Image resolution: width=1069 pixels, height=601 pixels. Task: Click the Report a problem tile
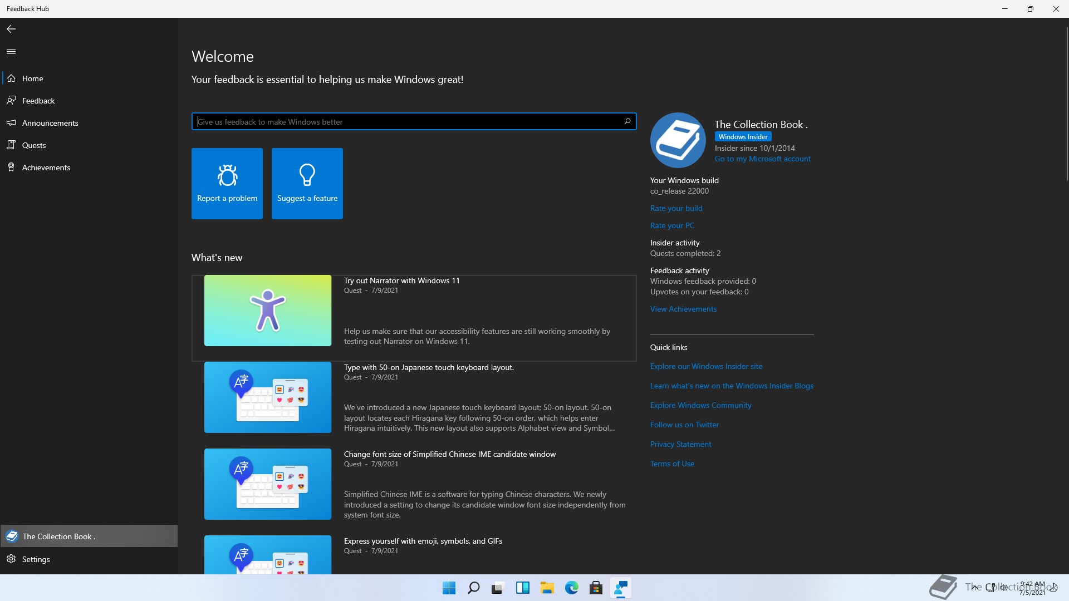click(x=227, y=184)
